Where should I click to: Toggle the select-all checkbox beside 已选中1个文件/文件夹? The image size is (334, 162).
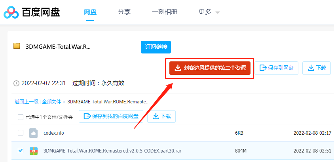point(21,117)
